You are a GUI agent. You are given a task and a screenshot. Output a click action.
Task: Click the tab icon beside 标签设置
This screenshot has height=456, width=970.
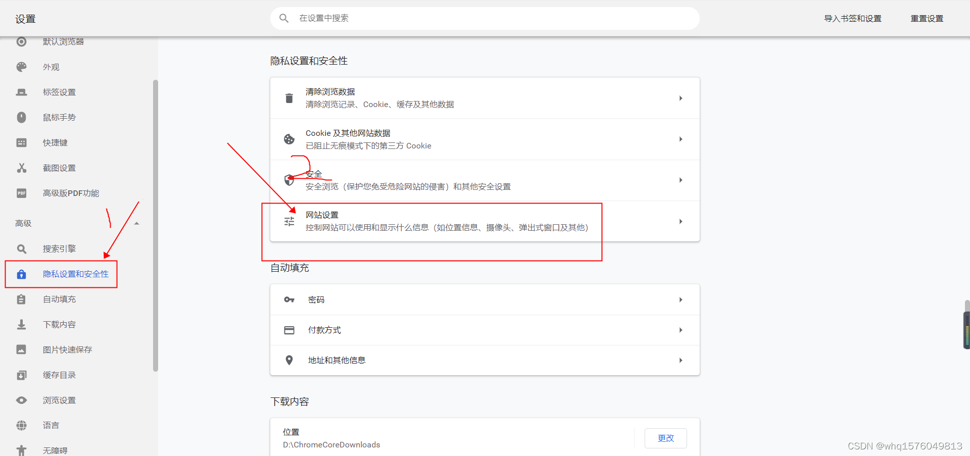coord(21,92)
